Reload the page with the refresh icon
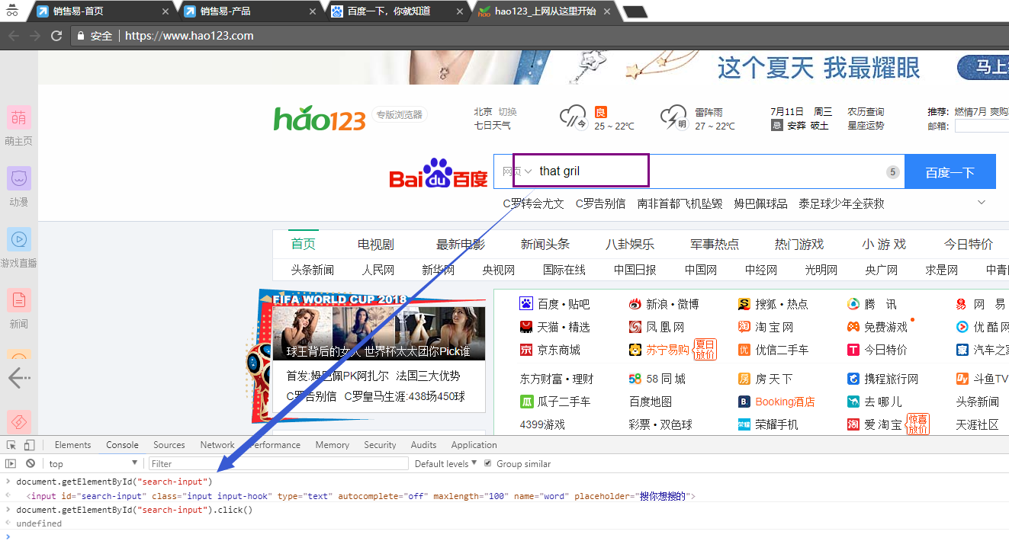 (56, 36)
